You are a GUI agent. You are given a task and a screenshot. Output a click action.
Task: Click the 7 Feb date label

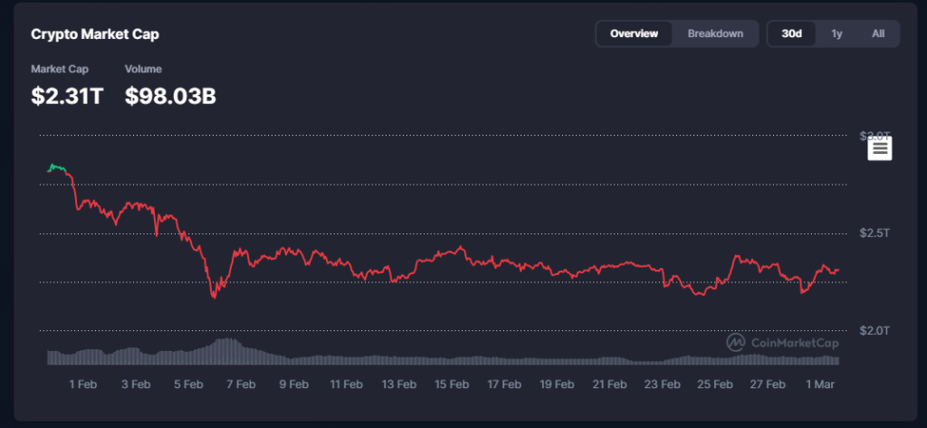click(241, 385)
